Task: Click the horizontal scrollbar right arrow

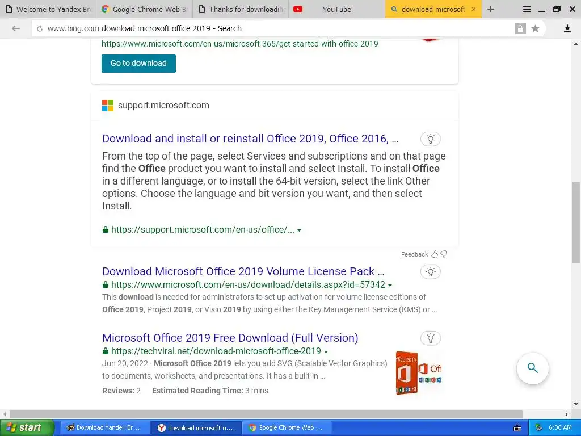Action: tap(566, 414)
